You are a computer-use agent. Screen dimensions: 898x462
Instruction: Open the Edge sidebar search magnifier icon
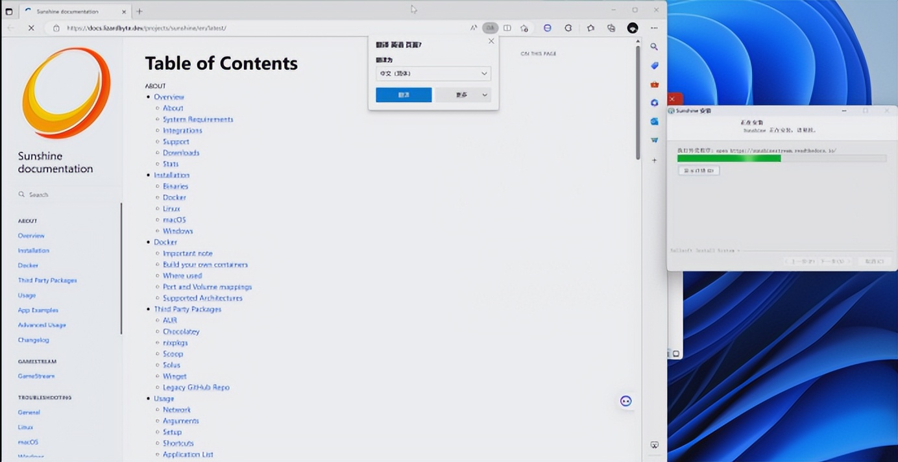click(654, 47)
